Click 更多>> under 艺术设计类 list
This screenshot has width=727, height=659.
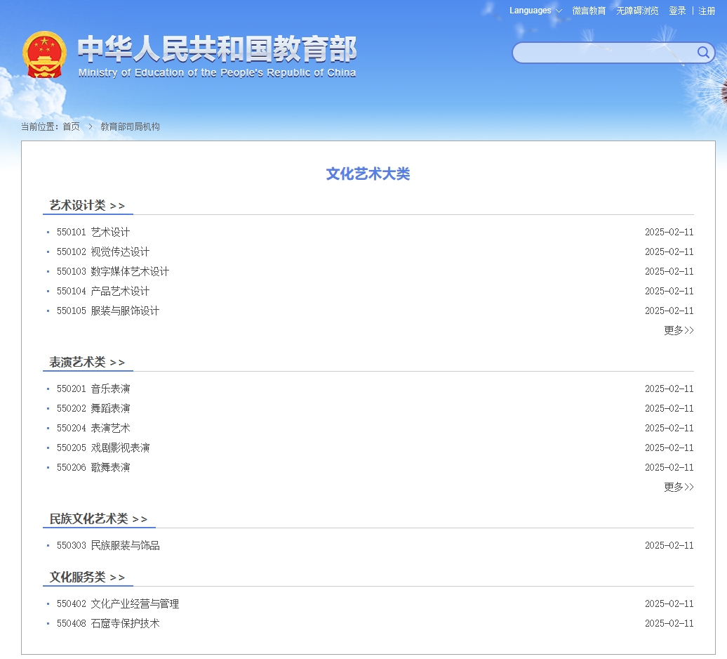pos(679,330)
